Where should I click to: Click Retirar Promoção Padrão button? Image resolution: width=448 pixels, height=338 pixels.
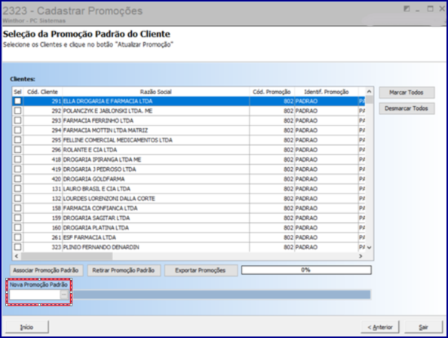point(124,270)
